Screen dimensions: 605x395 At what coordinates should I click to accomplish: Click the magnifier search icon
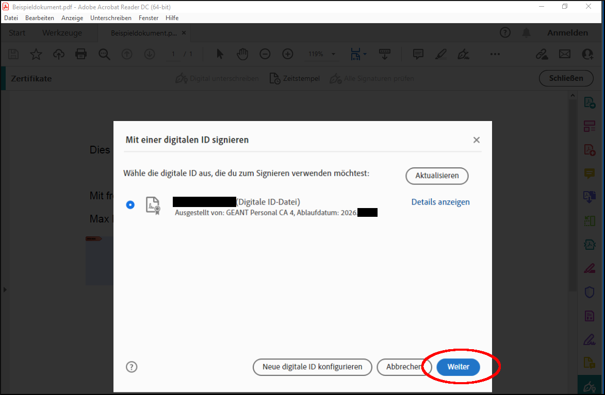(104, 55)
